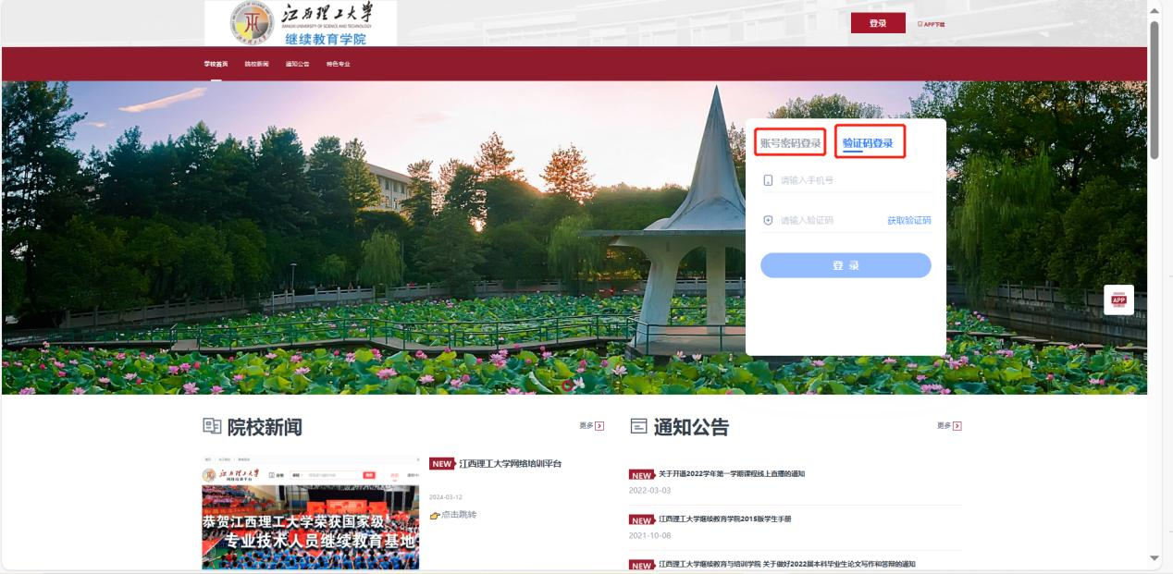Viewport: 1173px width, 574px height.
Task: Click the floating APP icon on the right
Action: tap(1118, 299)
